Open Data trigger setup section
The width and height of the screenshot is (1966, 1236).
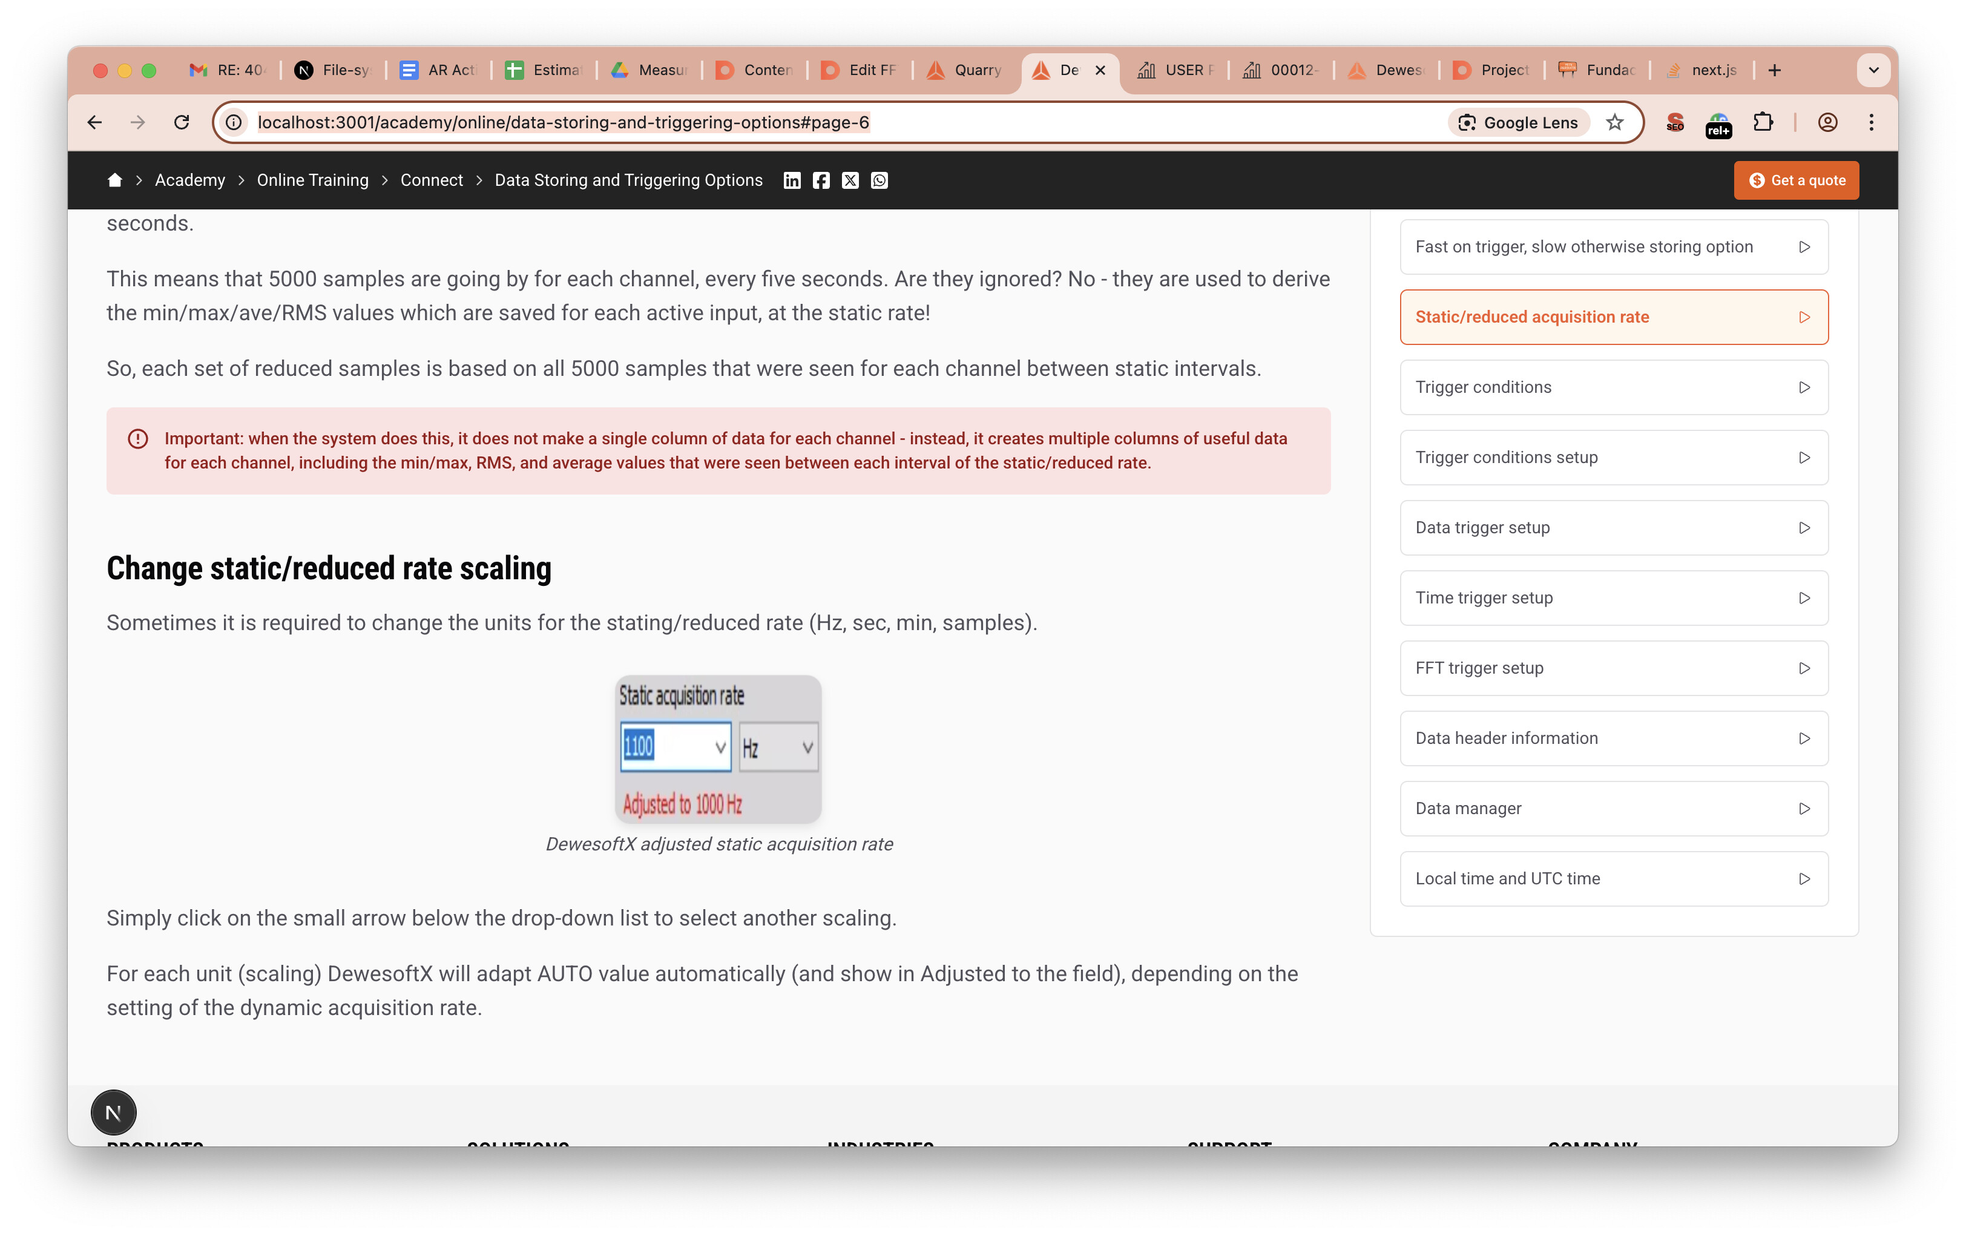(x=1613, y=527)
